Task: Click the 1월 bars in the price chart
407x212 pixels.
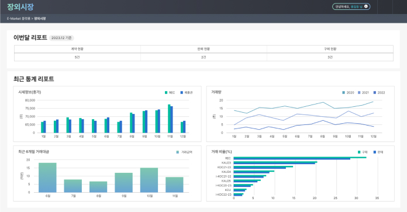Action: [43, 127]
